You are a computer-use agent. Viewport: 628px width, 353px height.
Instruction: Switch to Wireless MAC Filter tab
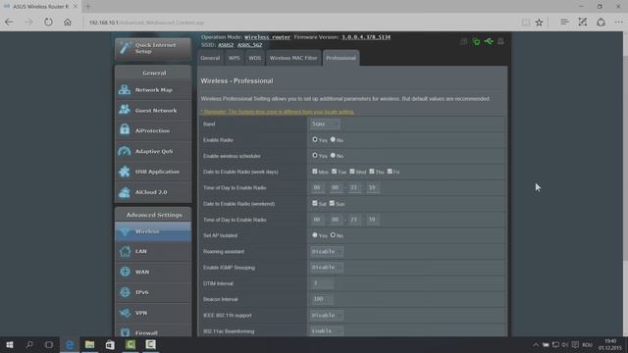(293, 58)
